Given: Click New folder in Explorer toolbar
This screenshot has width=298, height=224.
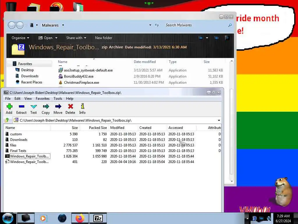Looking at the screenshot, I should click(x=104, y=38).
